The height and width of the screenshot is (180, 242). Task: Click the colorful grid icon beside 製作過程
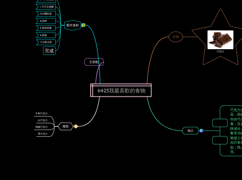83,25
